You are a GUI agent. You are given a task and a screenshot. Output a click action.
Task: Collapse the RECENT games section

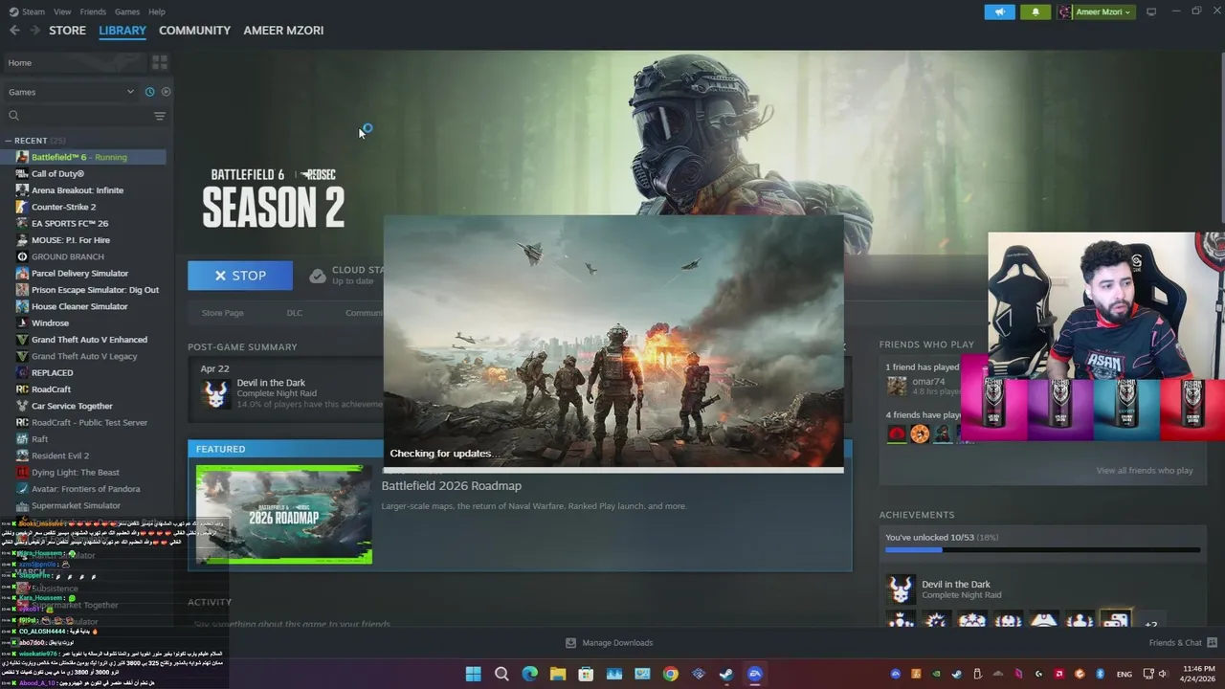pos(9,141)
